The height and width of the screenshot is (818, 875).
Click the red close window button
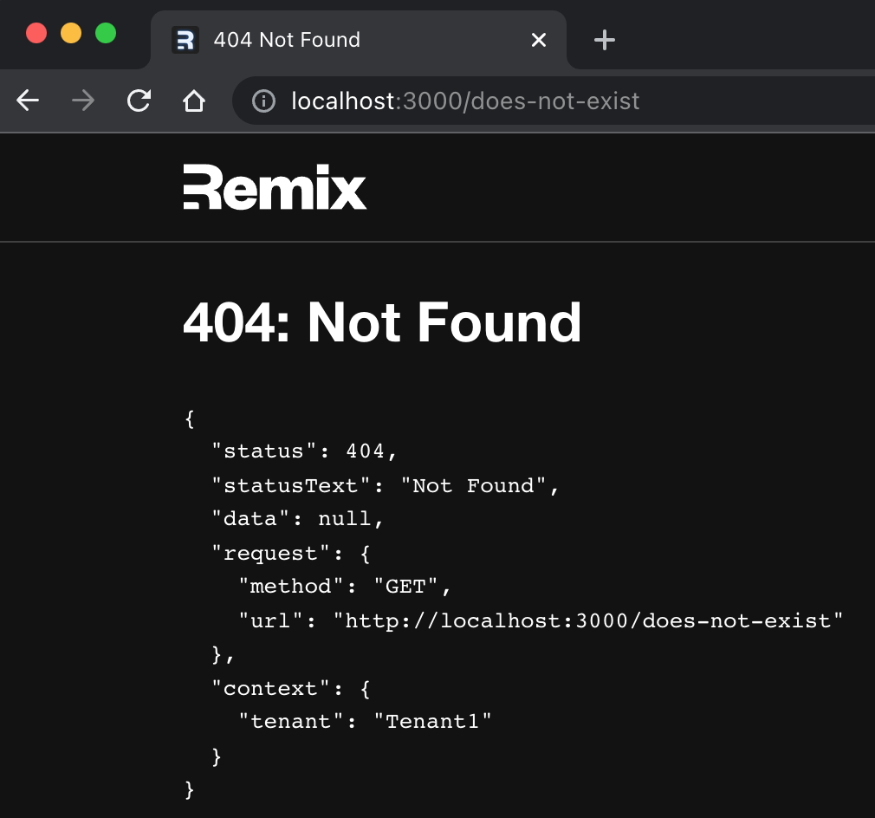36,33
